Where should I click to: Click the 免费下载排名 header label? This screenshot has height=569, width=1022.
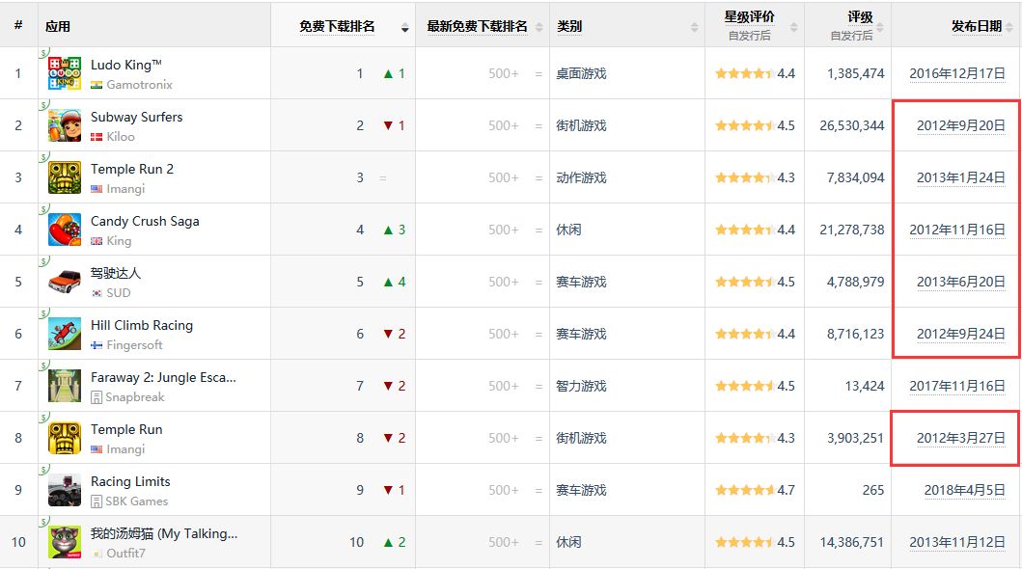tap(337, 27)
